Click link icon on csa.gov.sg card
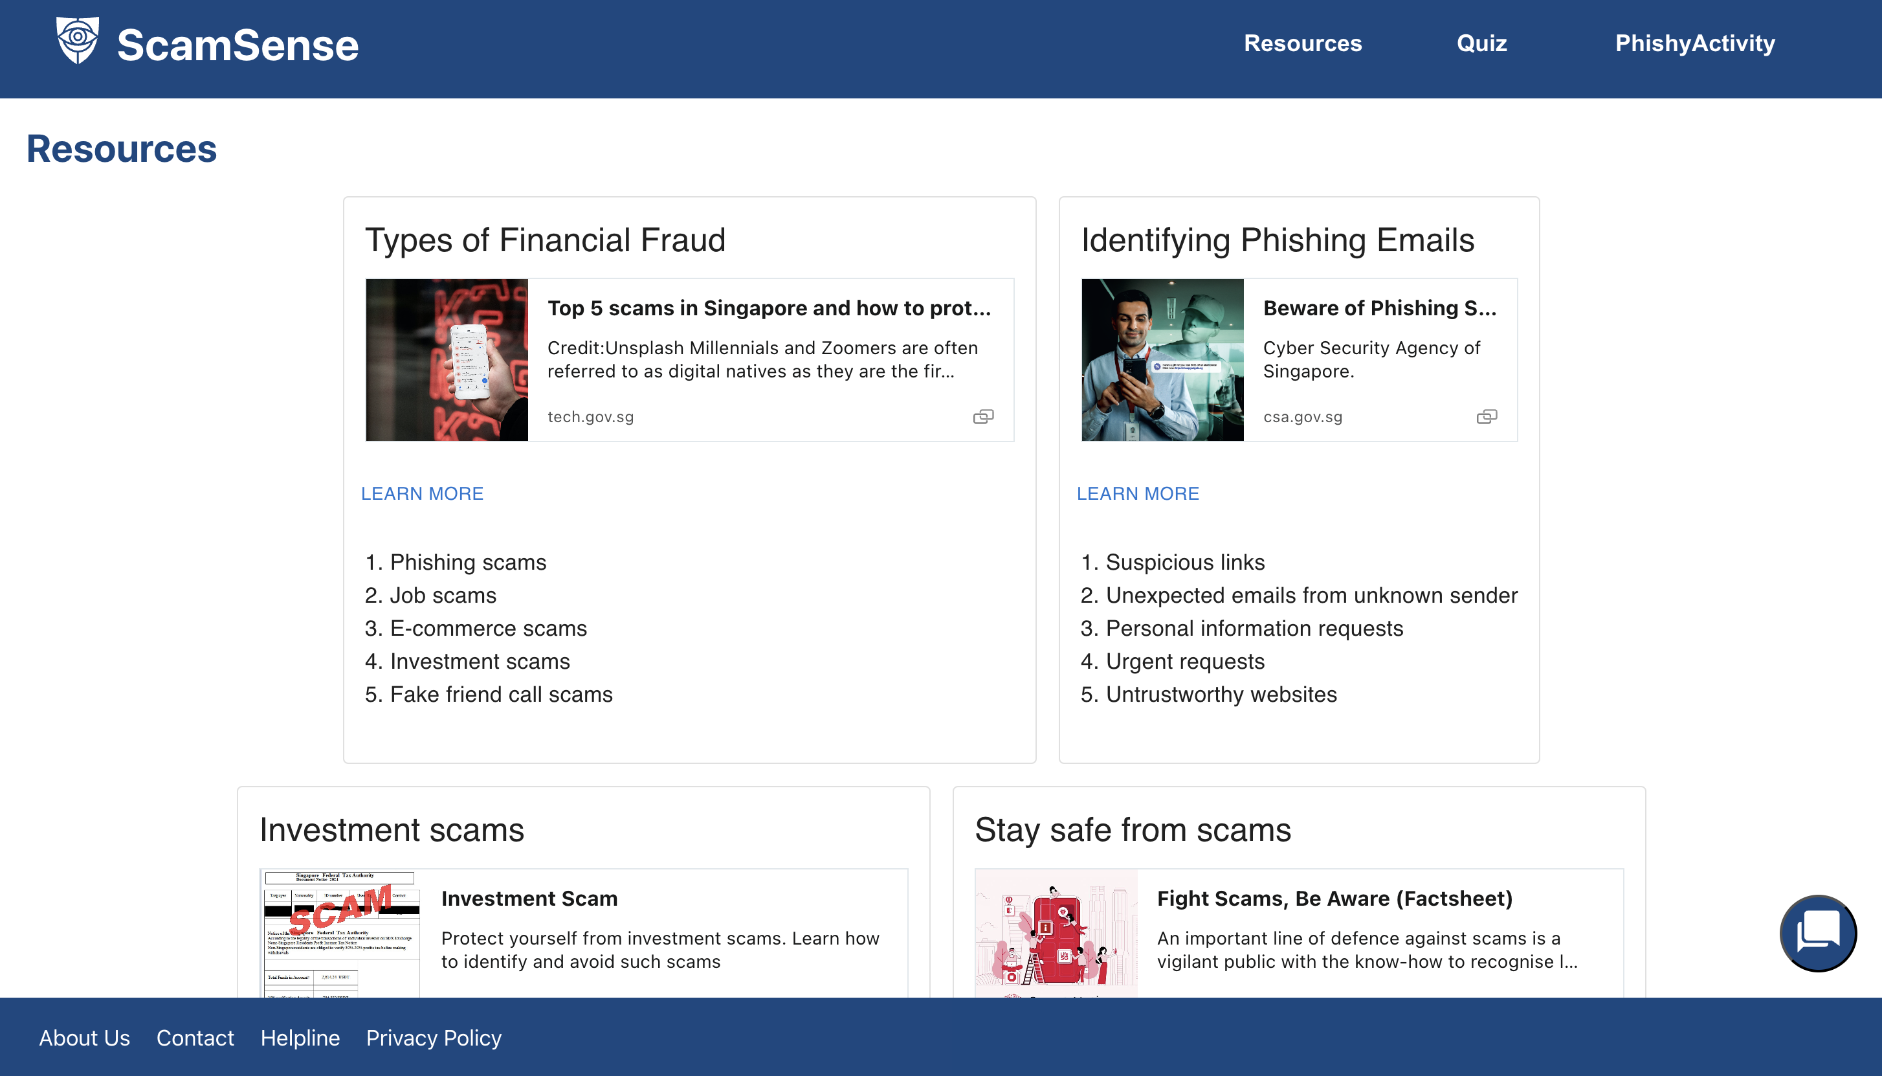 (1486, 417)
